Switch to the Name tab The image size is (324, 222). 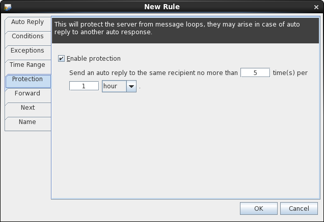tap(28, 122)
